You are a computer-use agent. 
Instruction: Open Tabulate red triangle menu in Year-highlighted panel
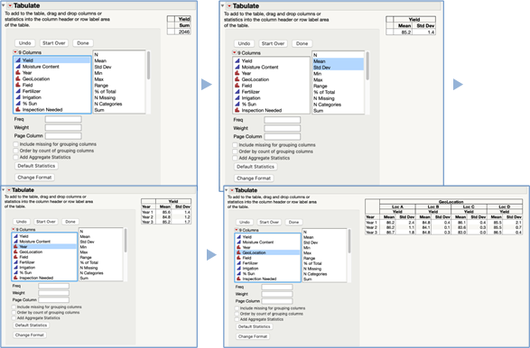pos(9,190)
